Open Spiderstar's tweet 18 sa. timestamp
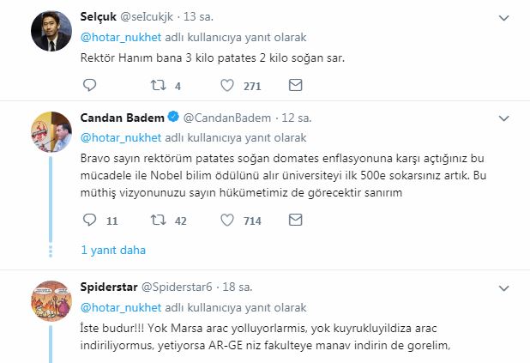Viewport: 530px width, 363px height. (x=237, y=287)
